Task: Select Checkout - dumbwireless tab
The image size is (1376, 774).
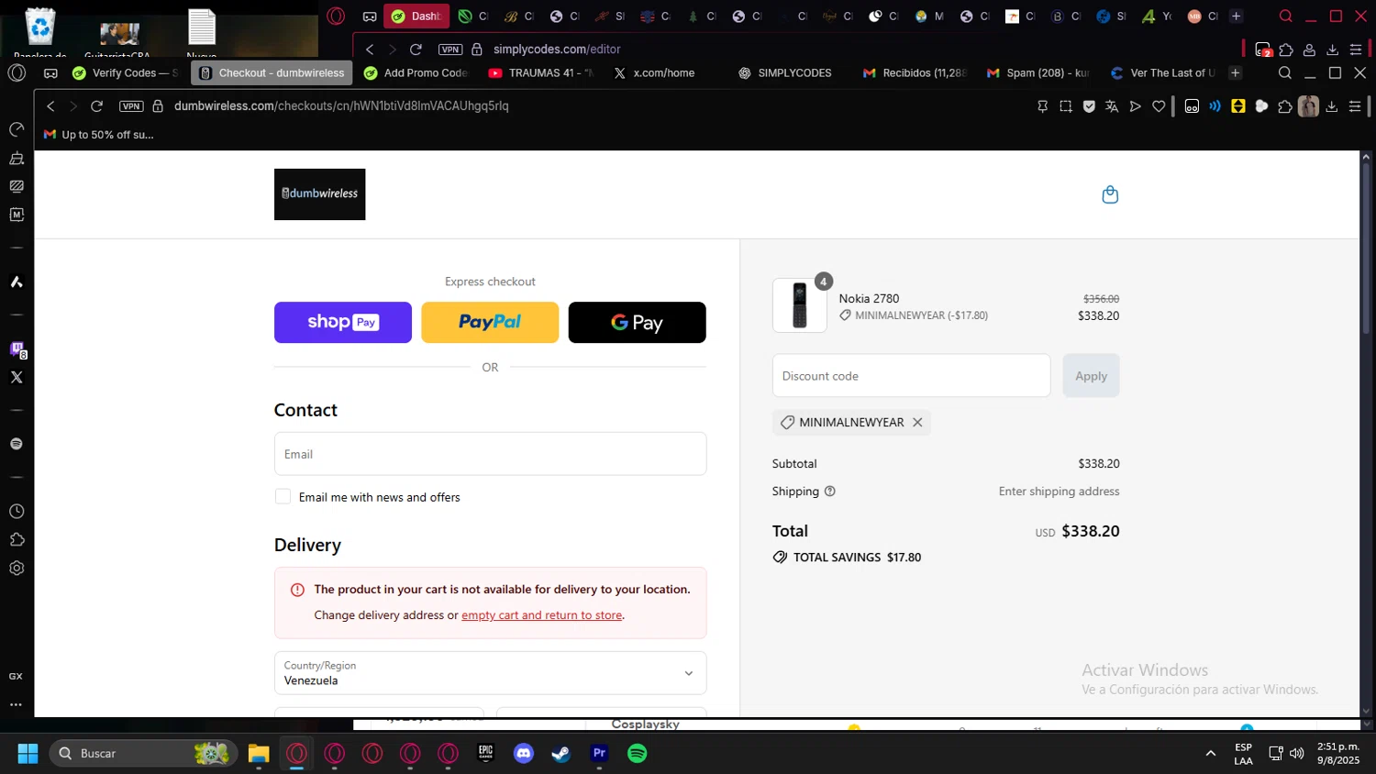Action: click(x=272, y=73)
